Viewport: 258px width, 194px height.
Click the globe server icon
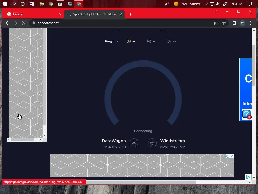[x=152, y=143]
